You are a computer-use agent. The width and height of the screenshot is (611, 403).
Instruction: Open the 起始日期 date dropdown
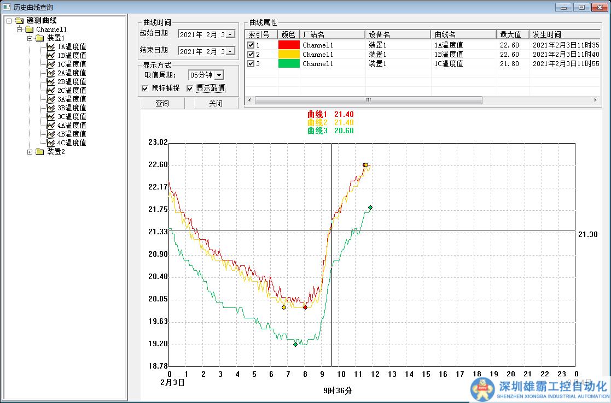(230, 34)
